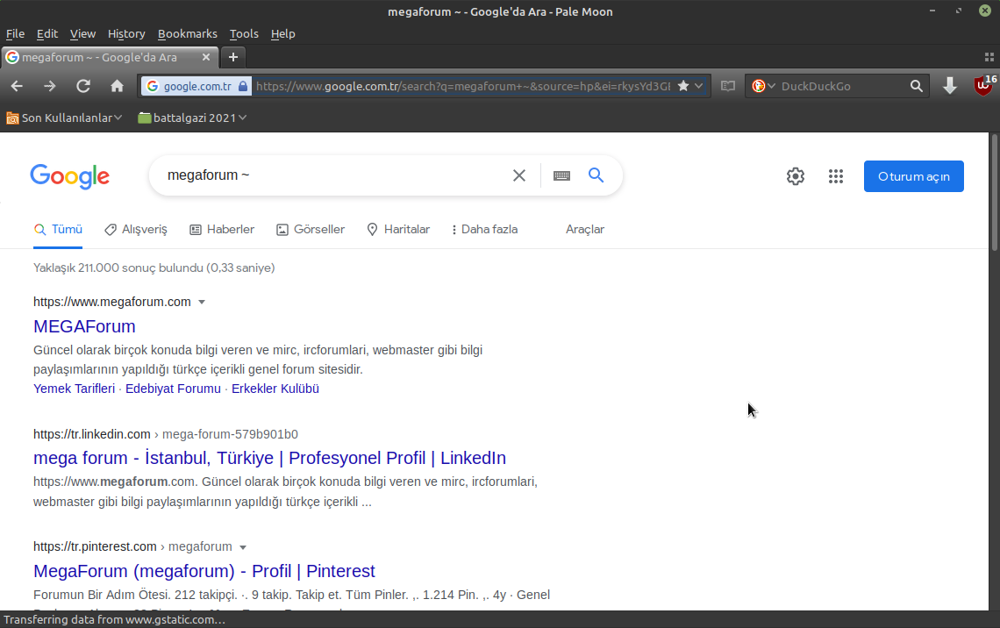1000x628 pixels.
Task: Open the Google apps grid
Action: pos(836,176)
